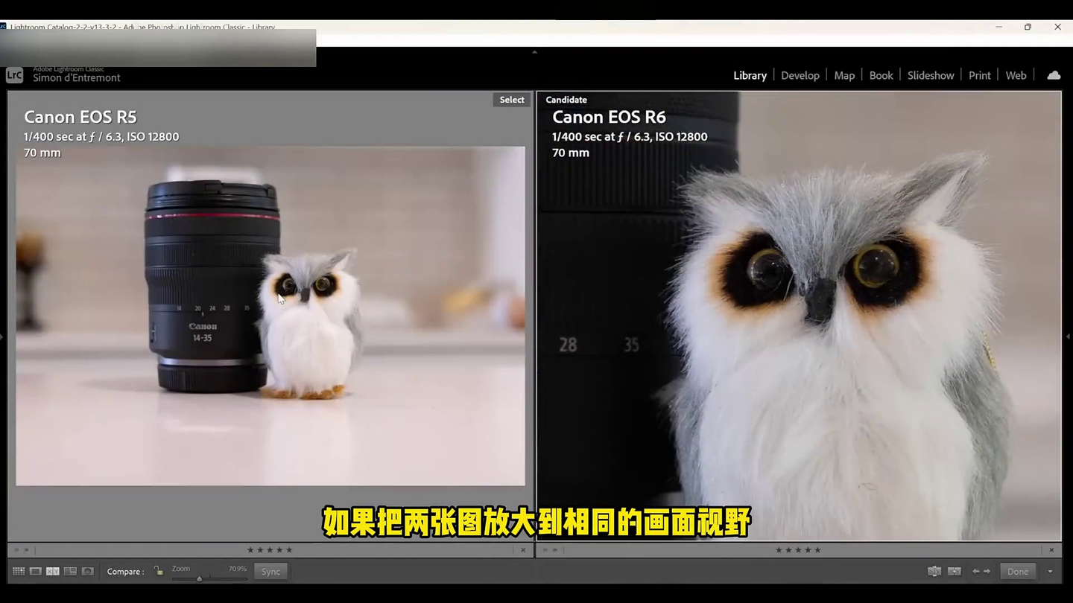Toggle the Compare link focus lock

click(x=159, y=571)
